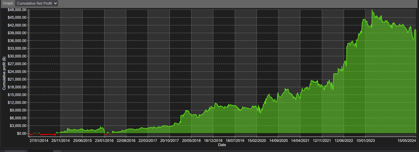Click the equity curve's highest peak near $48,000
Image resolution: width=419 pixels, height=152 pixels.
point(373,11)
